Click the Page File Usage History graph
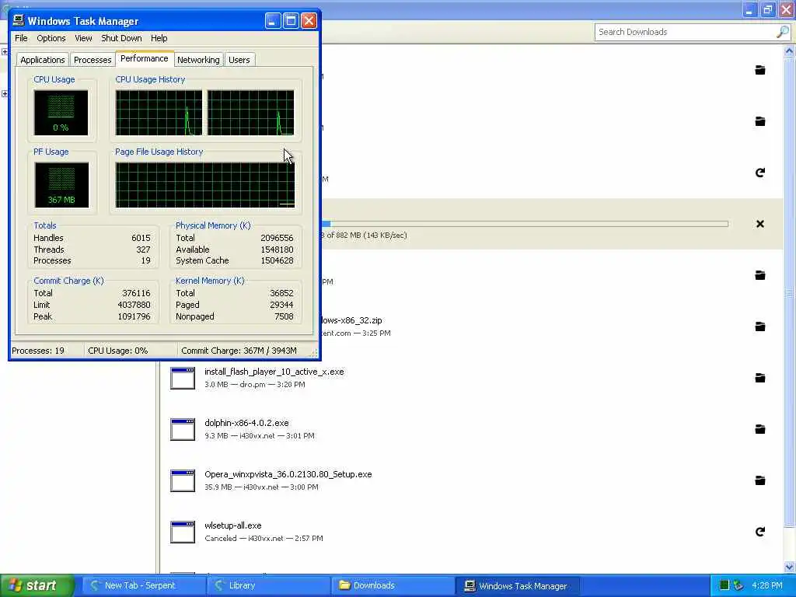This screenshot has height=597, width=796. (204, 185)
